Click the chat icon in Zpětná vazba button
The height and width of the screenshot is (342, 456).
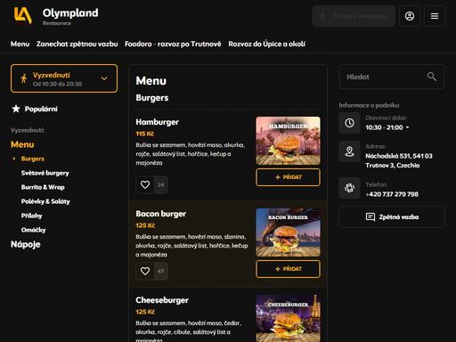point(370,217)
